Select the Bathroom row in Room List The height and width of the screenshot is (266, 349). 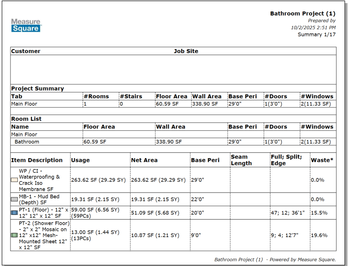point(27,142)
